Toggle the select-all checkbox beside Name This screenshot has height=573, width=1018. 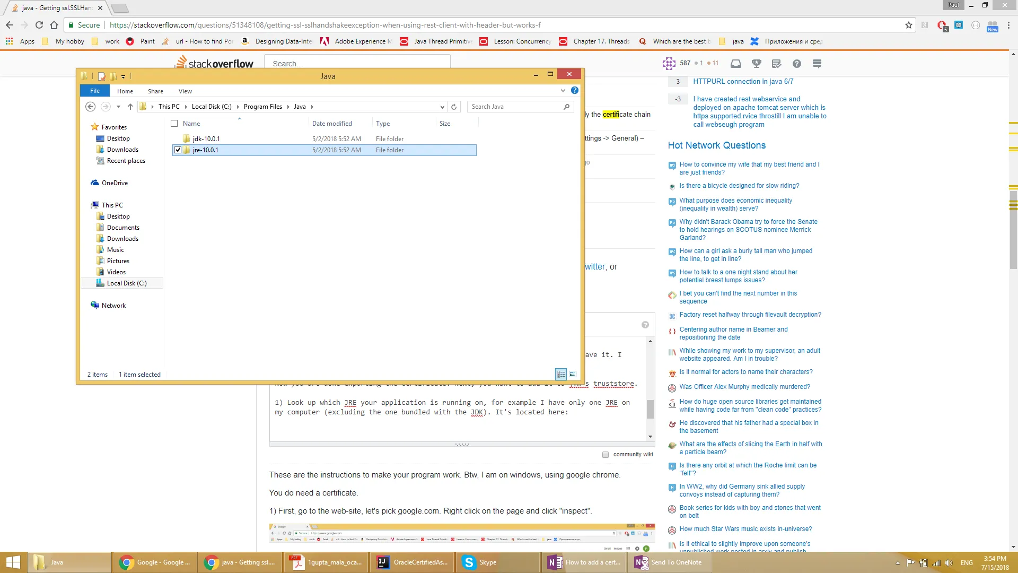click(x=174, y=124)
